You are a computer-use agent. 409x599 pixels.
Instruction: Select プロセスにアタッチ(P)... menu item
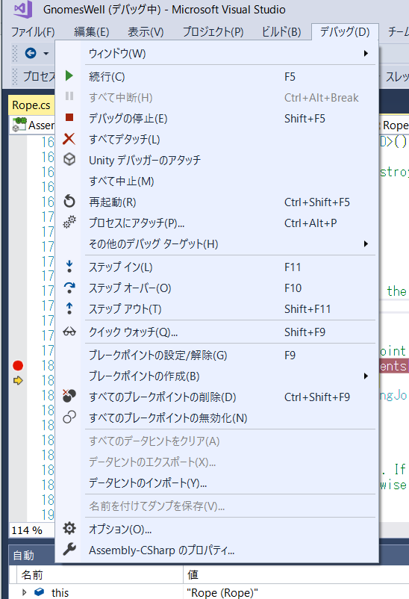point(217,223)
